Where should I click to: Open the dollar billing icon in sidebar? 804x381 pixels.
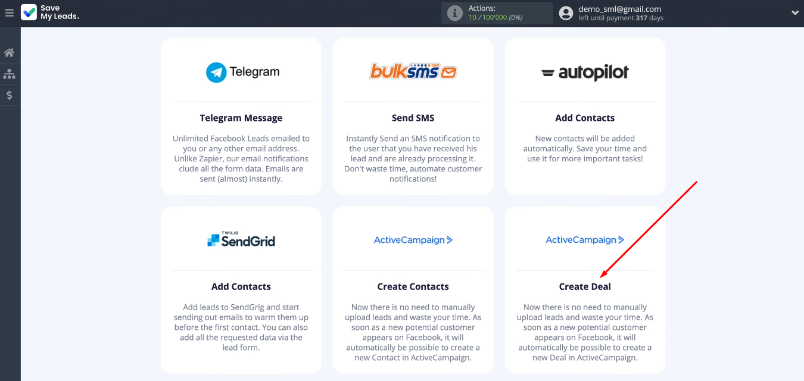(x=9, y=95)
